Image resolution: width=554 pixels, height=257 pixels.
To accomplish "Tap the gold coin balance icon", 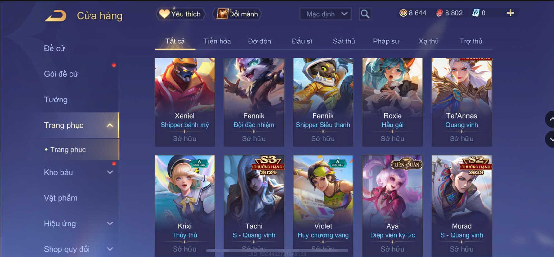I will coord(403,13).
